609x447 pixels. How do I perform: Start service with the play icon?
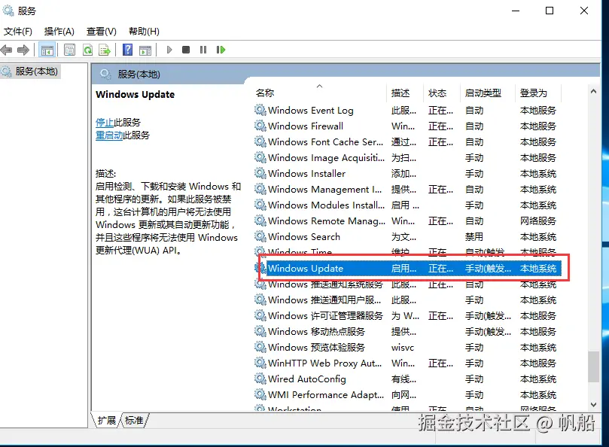tap(169, 50)
